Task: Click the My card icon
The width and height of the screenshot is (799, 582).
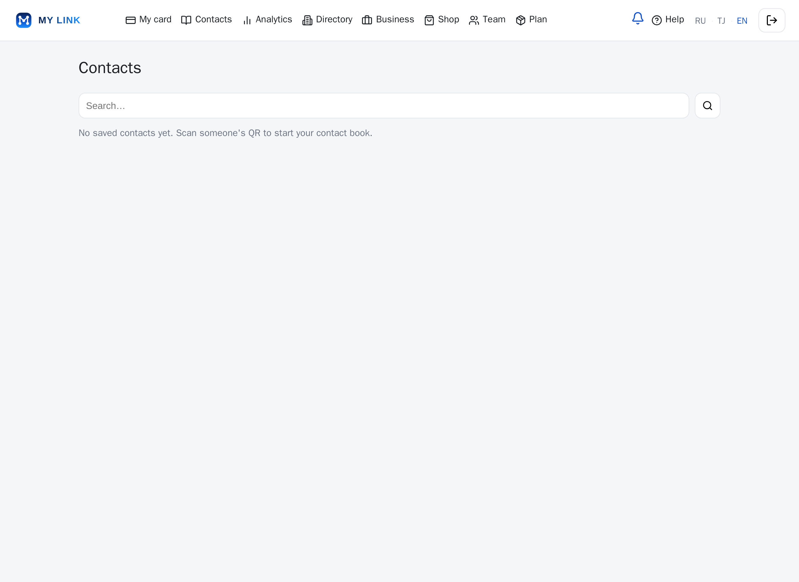Action: 130,20
